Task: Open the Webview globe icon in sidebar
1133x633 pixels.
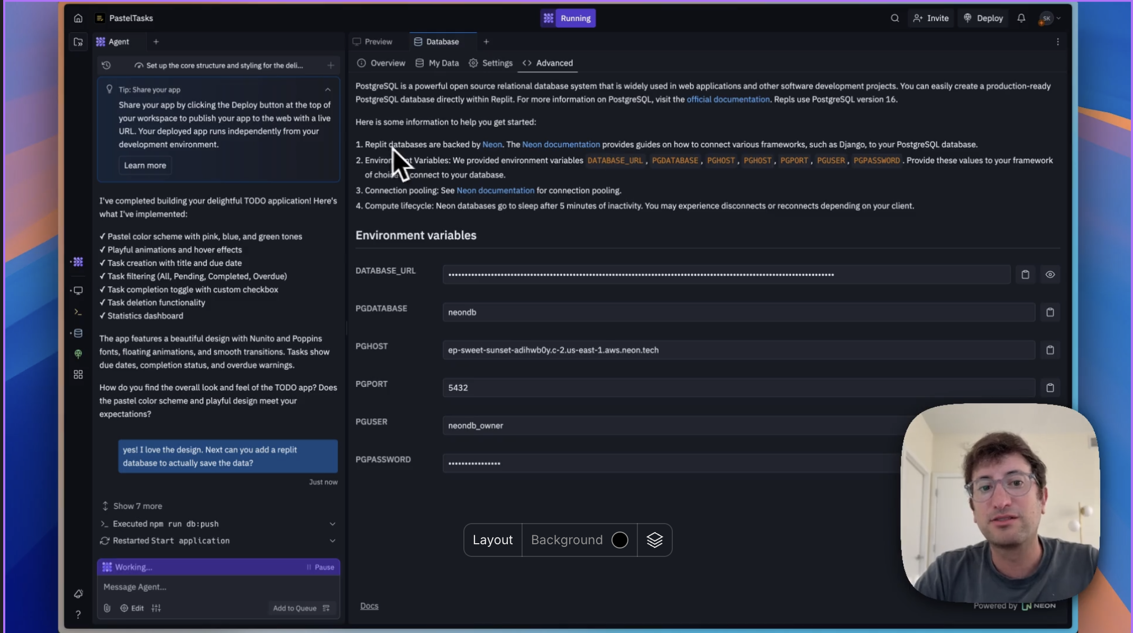Action: pyautogui.click(x=78, y=354)
